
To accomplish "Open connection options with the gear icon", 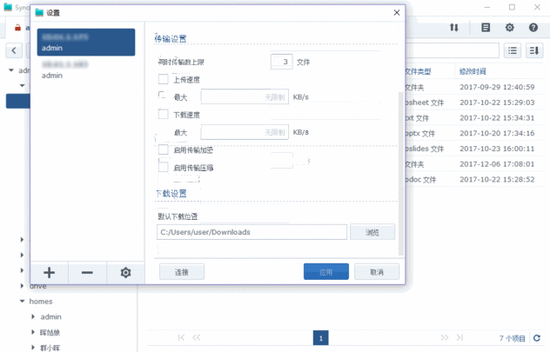I will click(x=125, y=272).
